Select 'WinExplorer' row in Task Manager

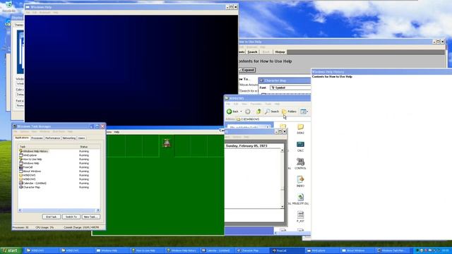pyautogui.click(x=59, y=155)
